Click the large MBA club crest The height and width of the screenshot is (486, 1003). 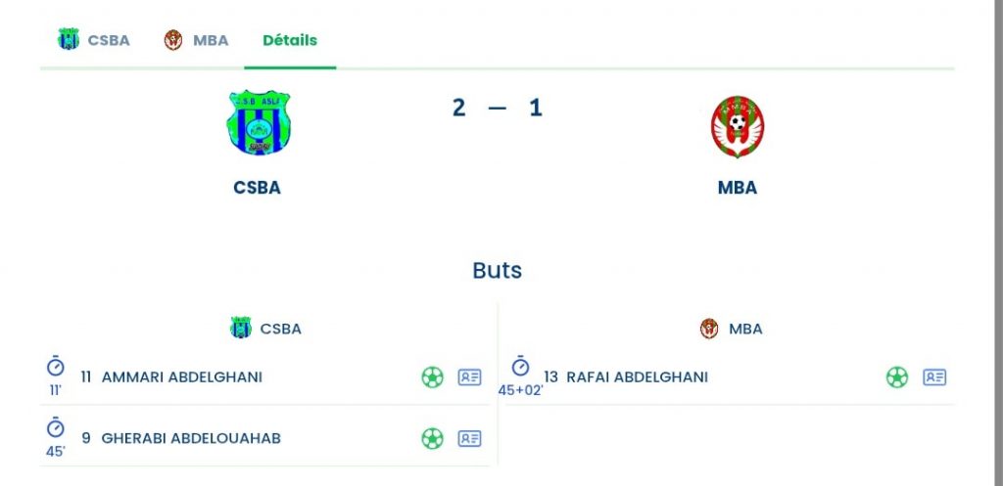point(738,128)
